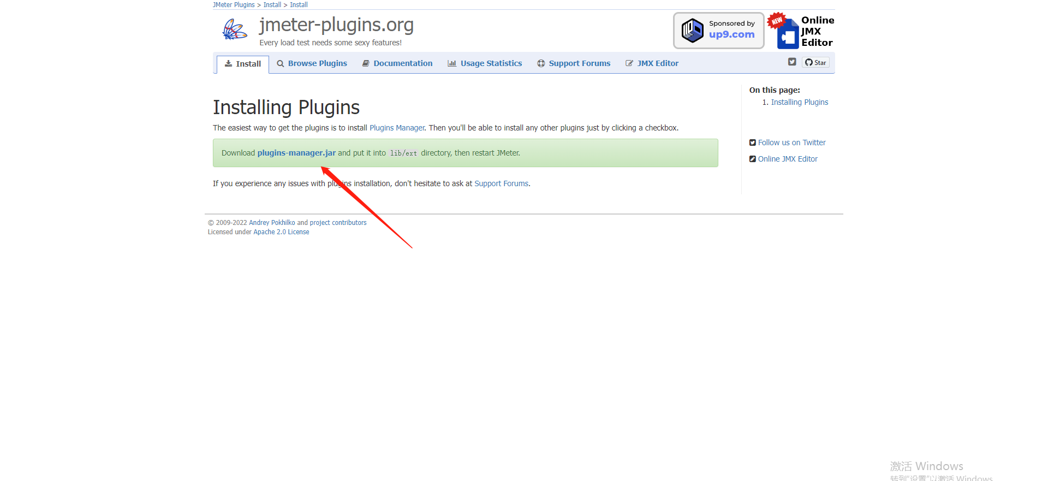Open the Usage Statistics tab
Screen dimensions: 1048x481
[x=485, y=63]
